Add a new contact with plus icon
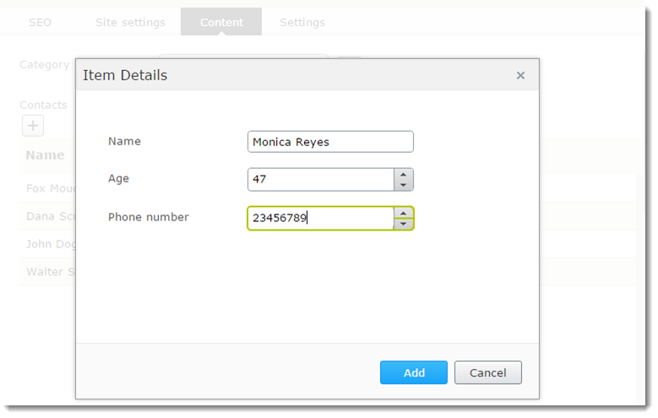Image resolution: width=658 pixels, height=418 pixels. coord(32,126)
